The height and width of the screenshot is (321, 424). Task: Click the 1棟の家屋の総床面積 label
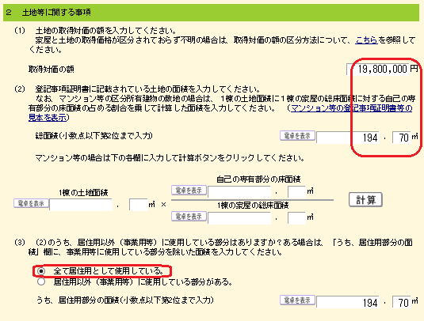[x=253, y=206]
